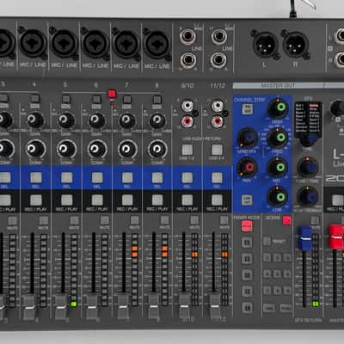Mute the EFX RETURN channel

pyautogui.click(x=315, y=220)
